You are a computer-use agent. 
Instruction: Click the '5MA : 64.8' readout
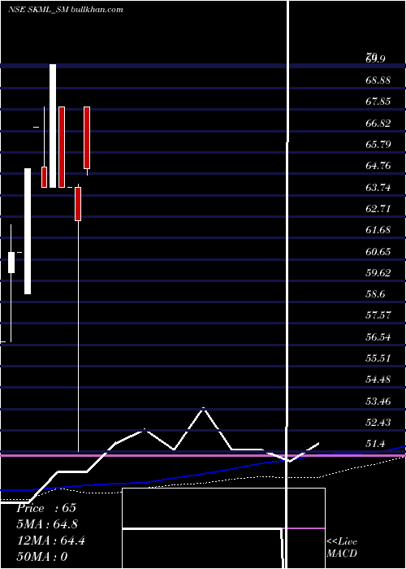tap(47, 524)
